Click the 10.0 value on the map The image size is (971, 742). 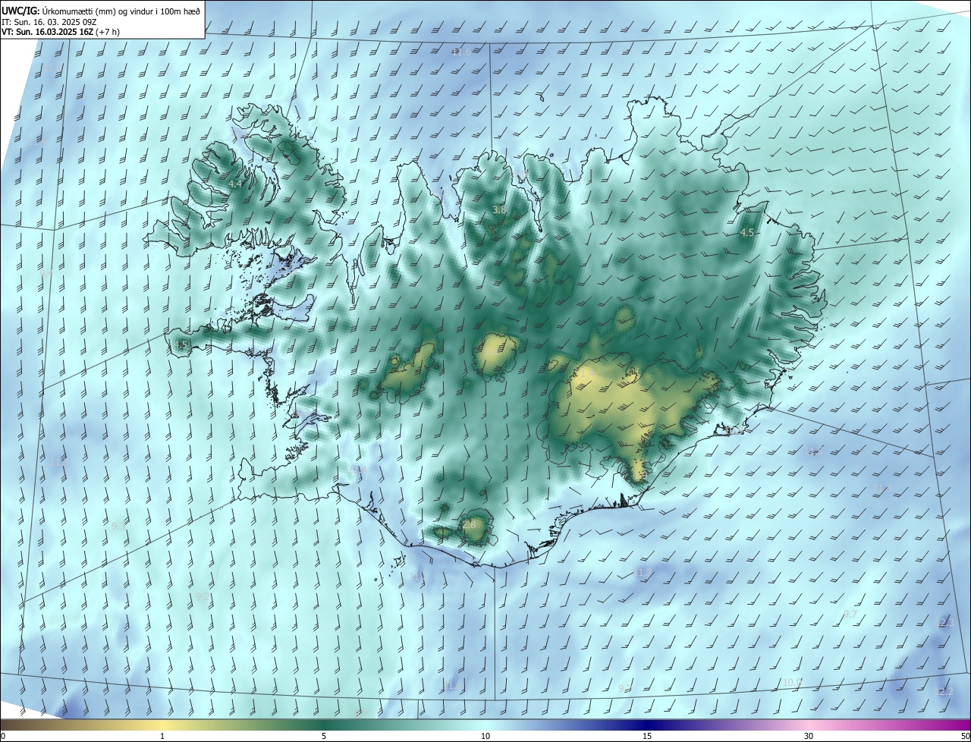click(x=792, y=683)
